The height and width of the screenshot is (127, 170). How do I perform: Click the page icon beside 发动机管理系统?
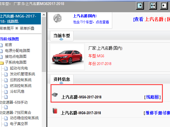pos(6,74)
